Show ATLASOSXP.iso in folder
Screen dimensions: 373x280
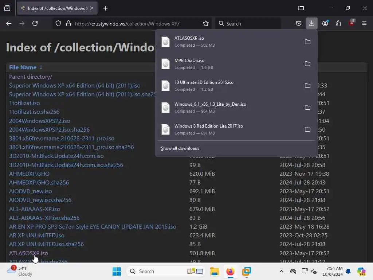tap(307, 42)
